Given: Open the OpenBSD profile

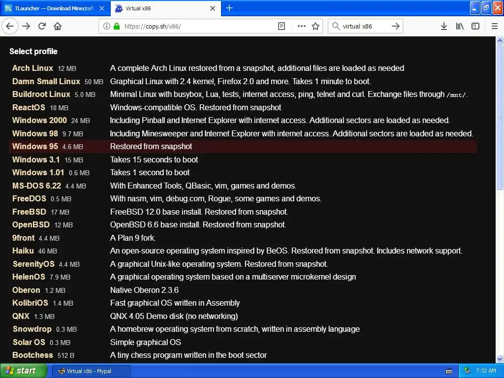Looking at the screenshot, I should pos(31,224).
